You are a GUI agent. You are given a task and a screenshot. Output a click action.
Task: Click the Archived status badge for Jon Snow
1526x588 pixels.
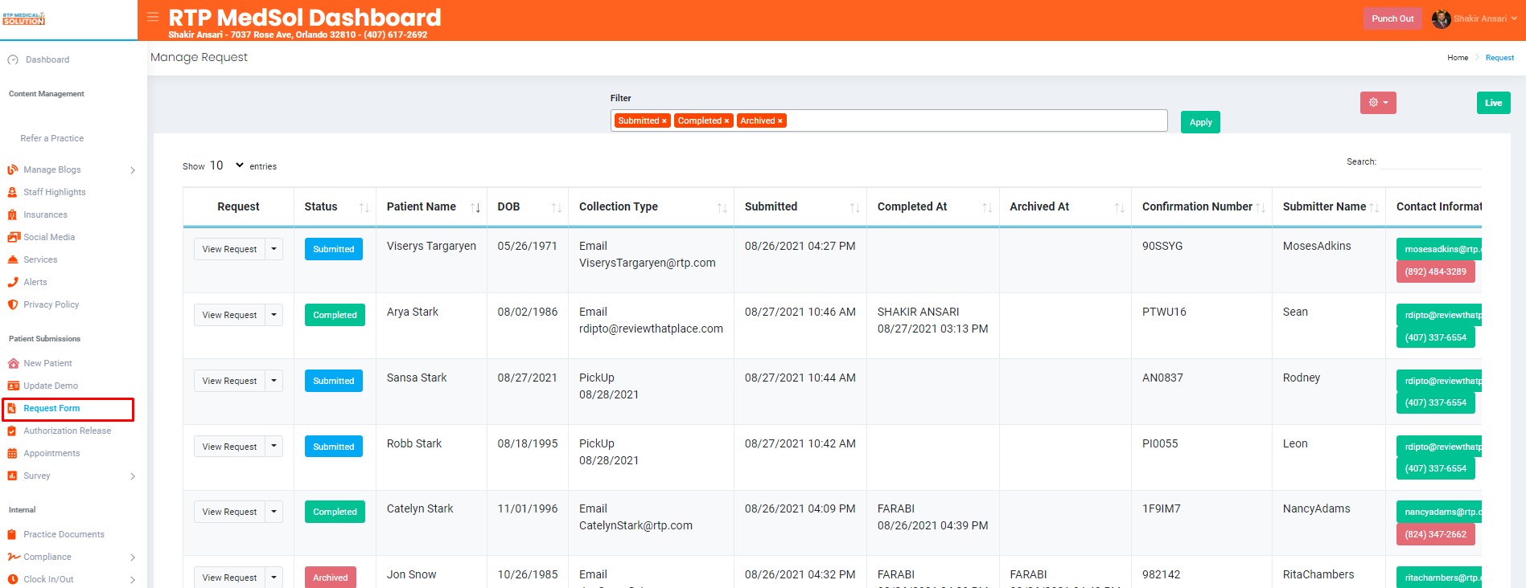point(330,578)
